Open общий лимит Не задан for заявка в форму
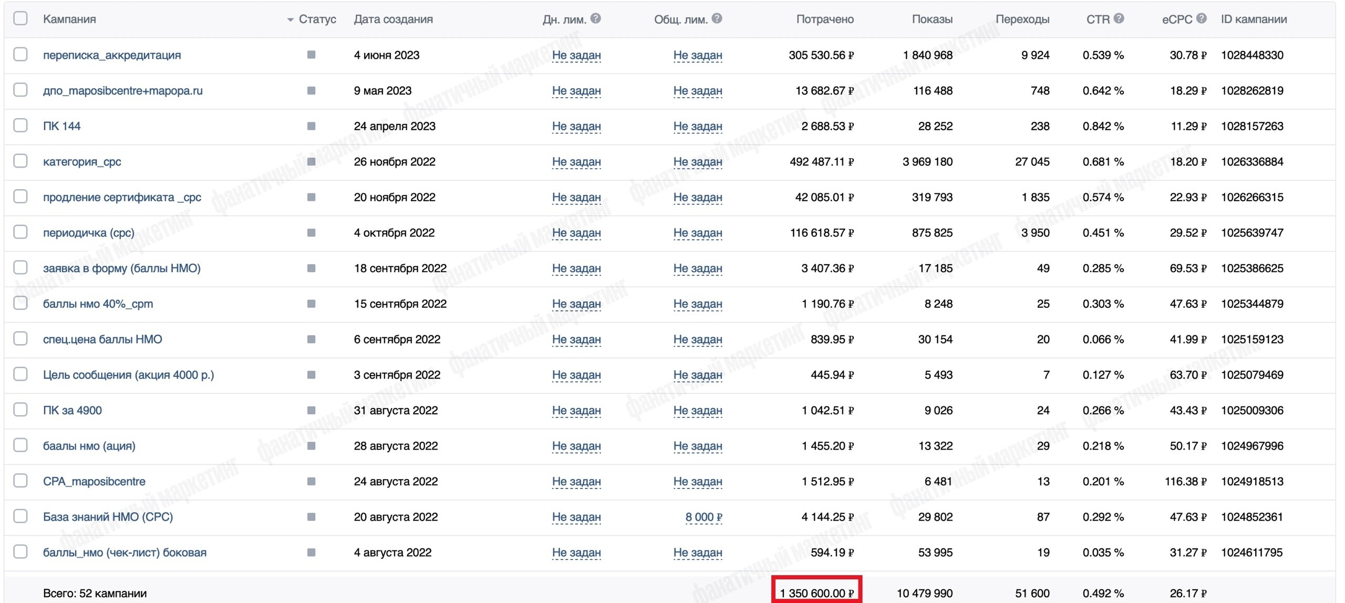1345x603 pixels. click(x=698, y=268)
